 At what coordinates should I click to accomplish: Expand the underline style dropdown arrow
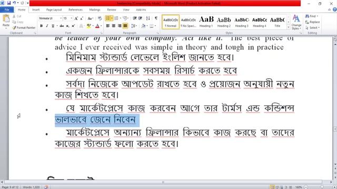point(57,26)
